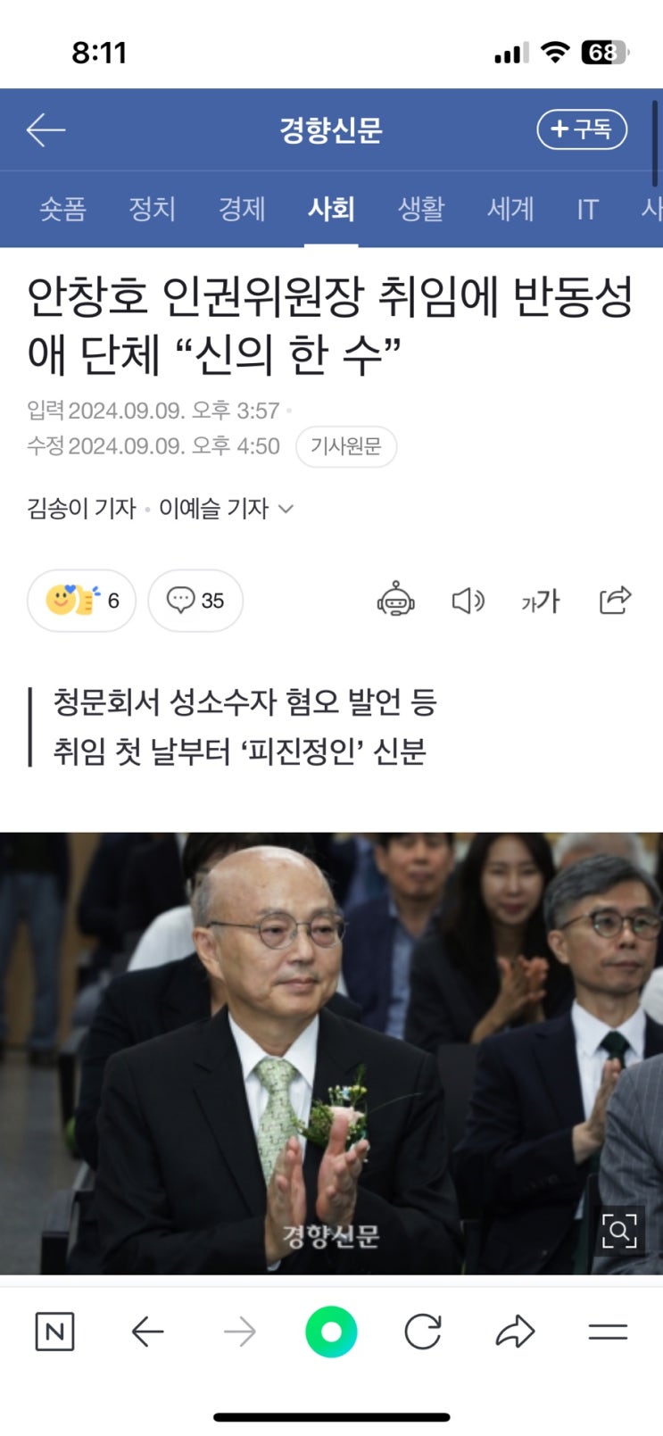The width and height of the screenshot is (663, 1436).
Task: Tap the green circle Naver button
Action: (331, 1332)
